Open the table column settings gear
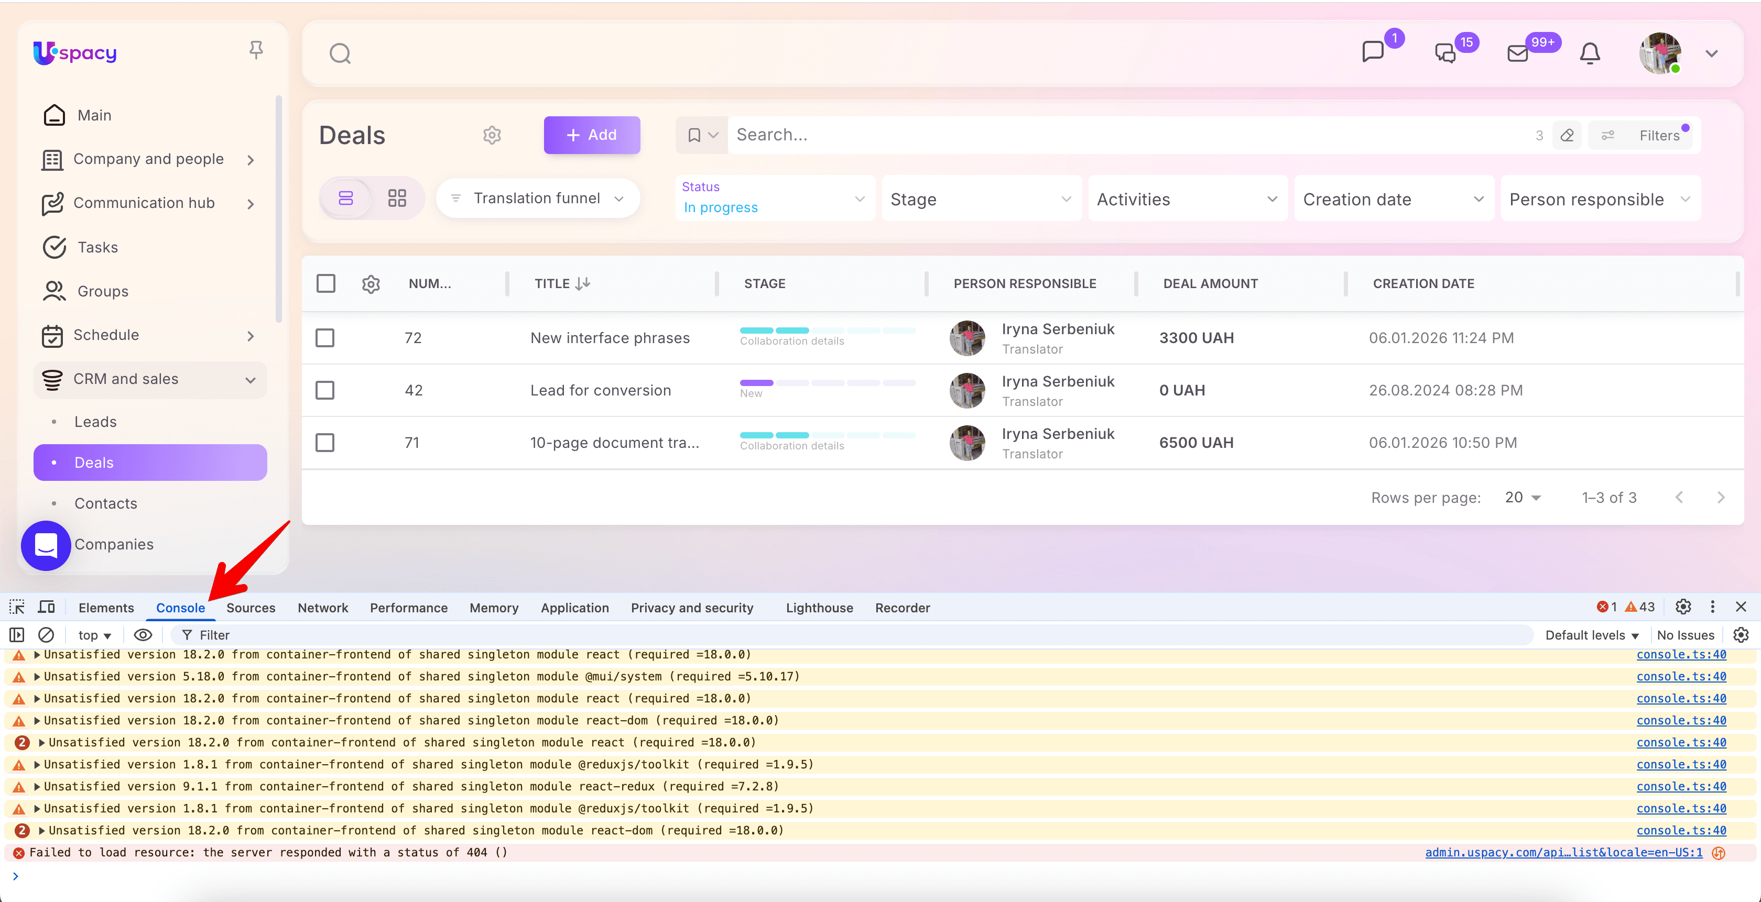The image size is (1761, 902). pos(371,283)
